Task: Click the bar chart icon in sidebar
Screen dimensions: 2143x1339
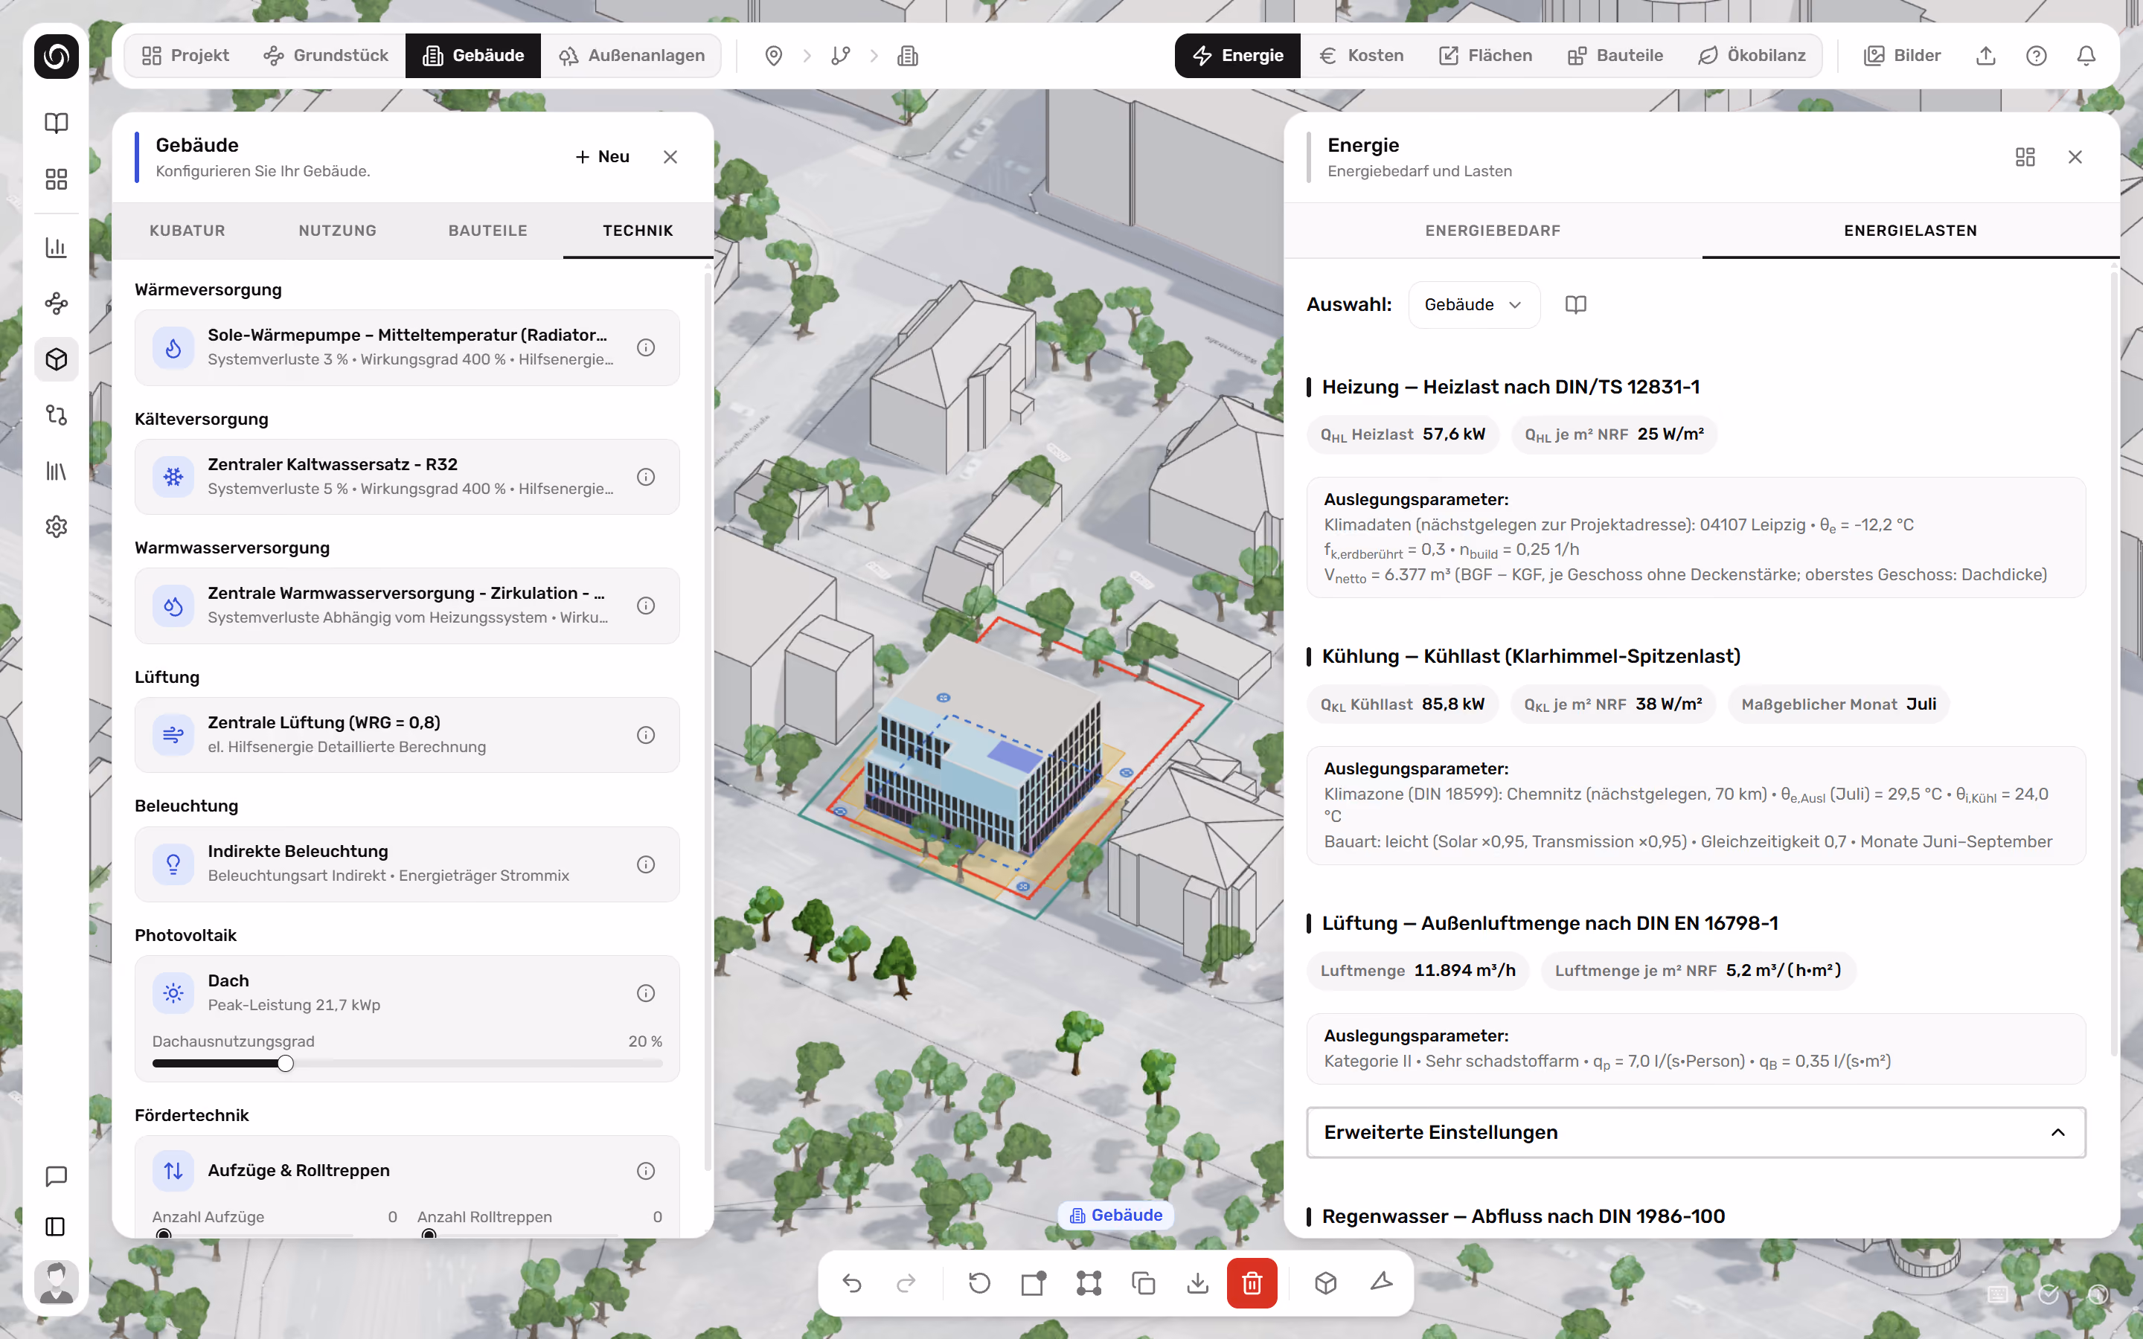Action: click(56, 247)
